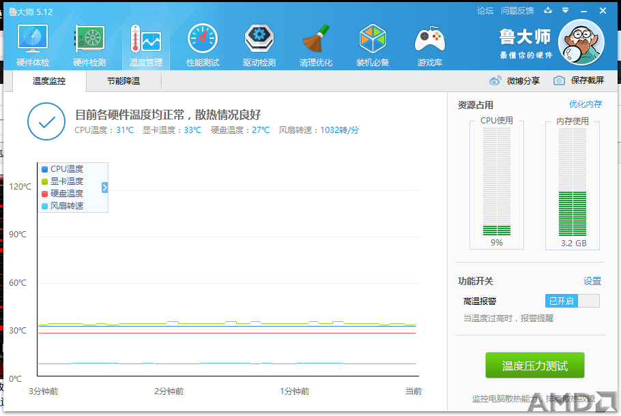This screenshot has width=621, height=416.
Task: Click the fan speed value 1032转/分
Action: [339, 130]
